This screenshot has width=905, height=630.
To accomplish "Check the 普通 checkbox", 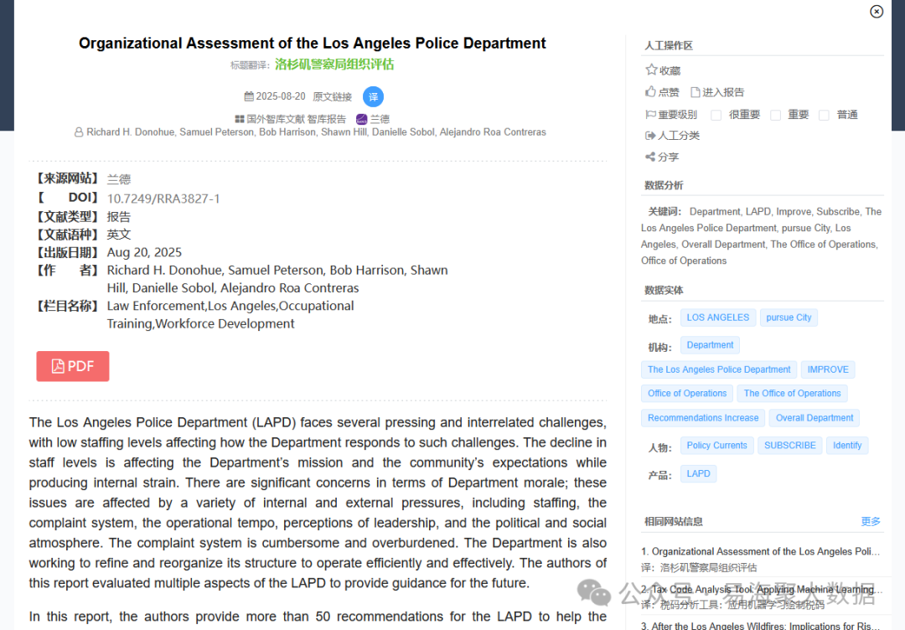I will tap(824, 116).
